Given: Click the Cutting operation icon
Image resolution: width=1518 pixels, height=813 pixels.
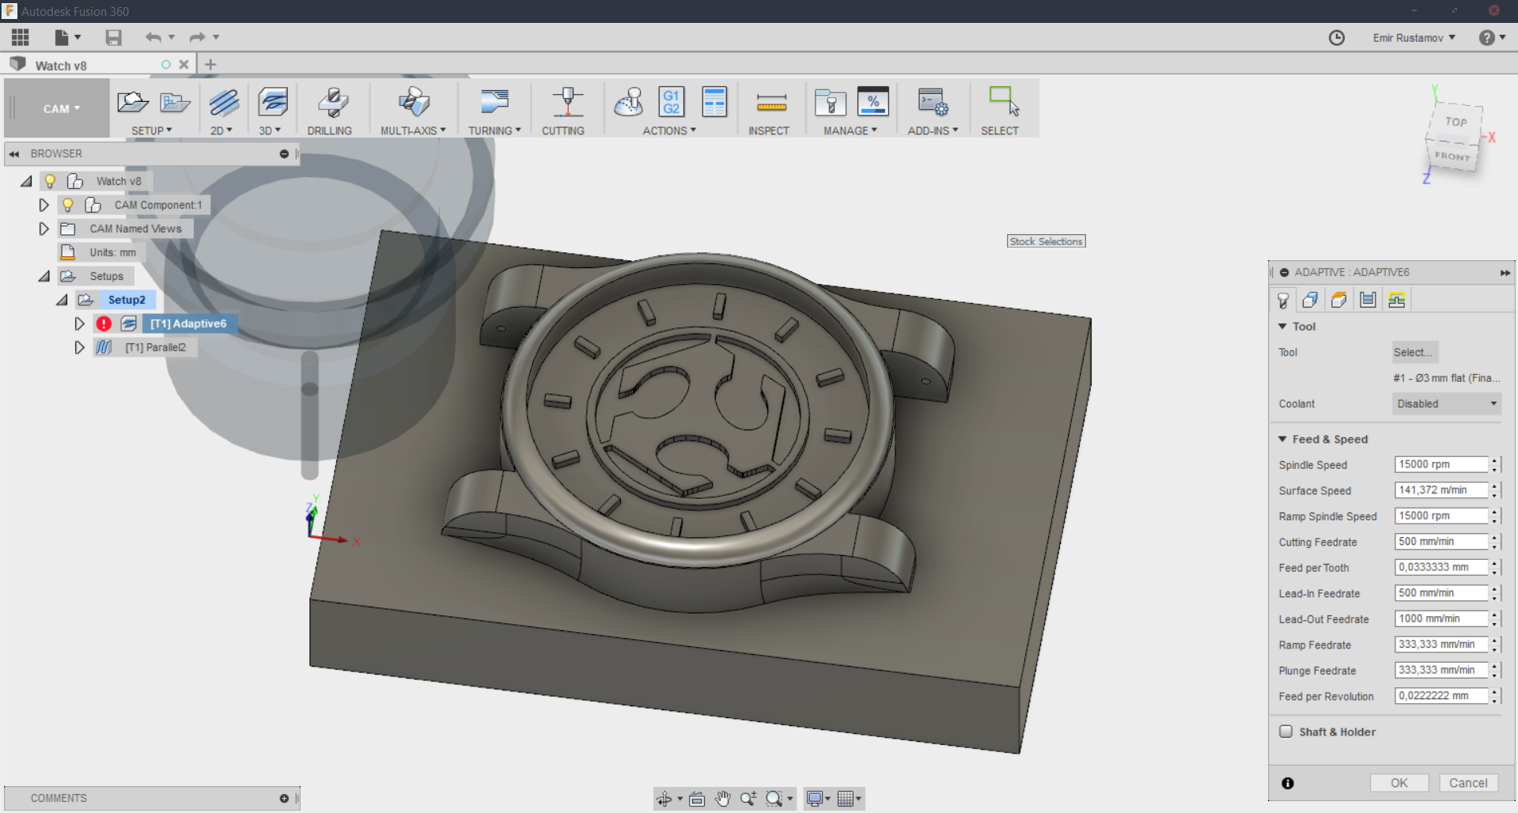Looking at the screenshot, I should pos(567,102).
